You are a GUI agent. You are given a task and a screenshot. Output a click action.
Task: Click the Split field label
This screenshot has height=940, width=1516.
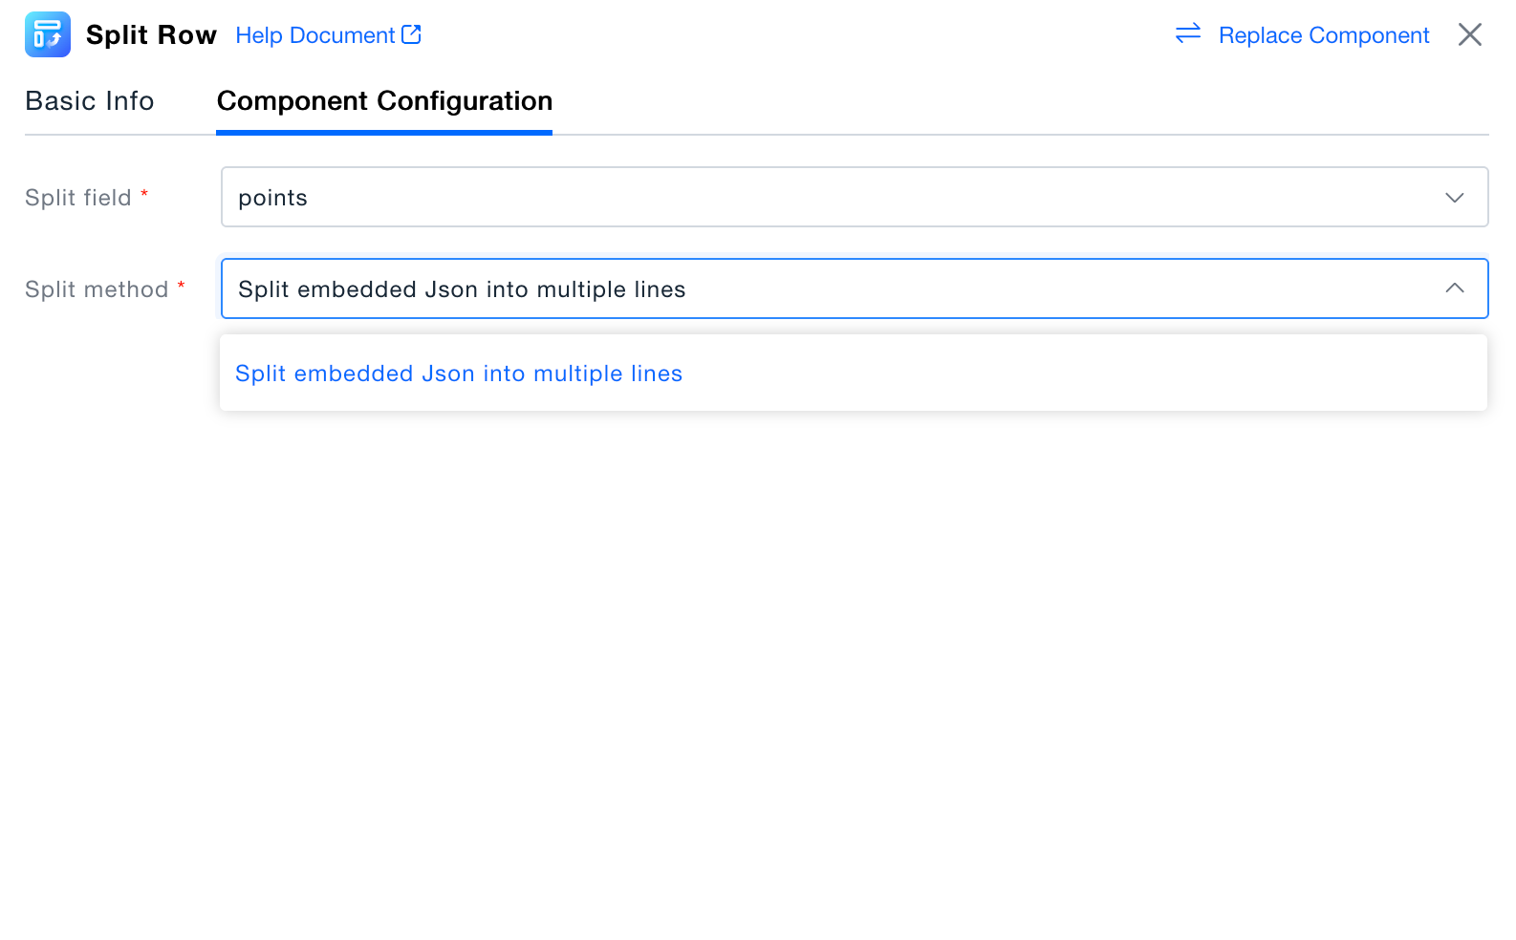coord(78,198)
